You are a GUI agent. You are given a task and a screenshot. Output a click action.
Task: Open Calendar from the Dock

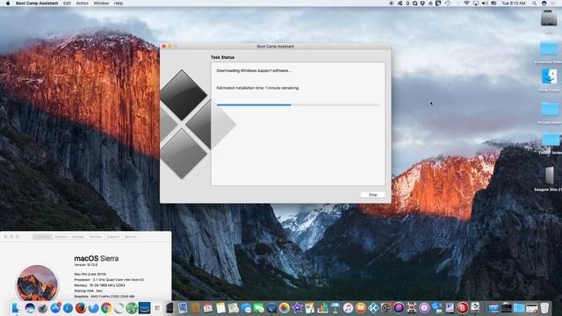pyautogui.click(x=207, y=308)
